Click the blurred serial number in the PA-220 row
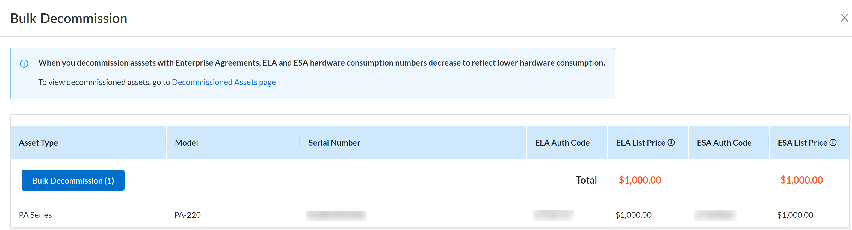This screenshot has width=852, height=230. (336, 215)
